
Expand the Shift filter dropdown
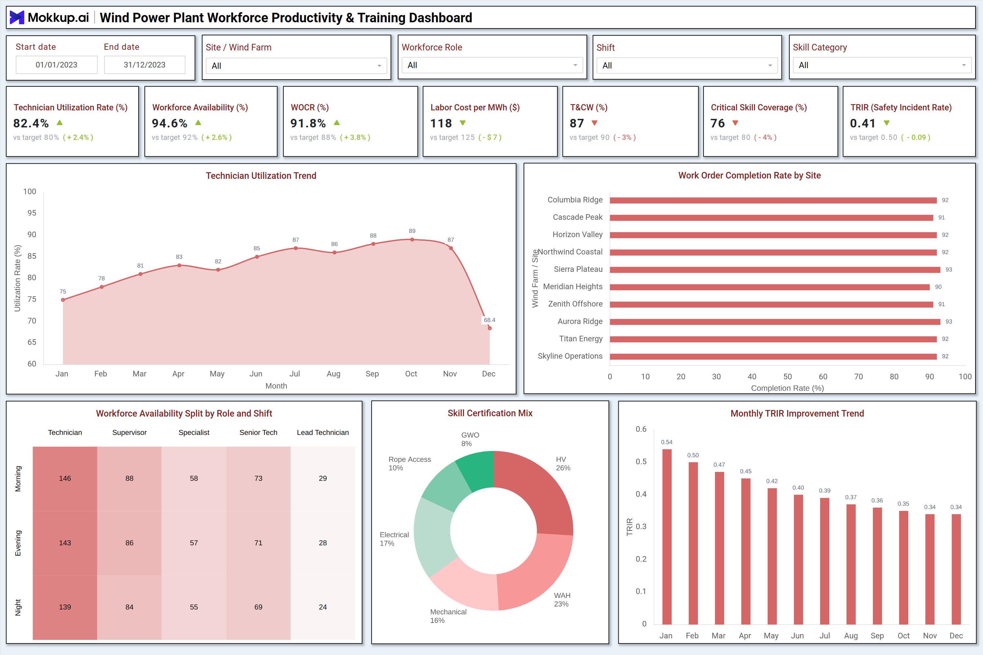click(687, 65)
